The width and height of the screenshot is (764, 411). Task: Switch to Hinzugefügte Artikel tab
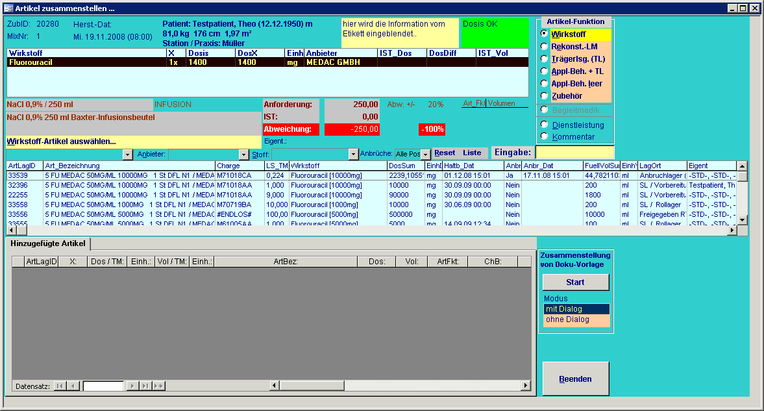click(48, 243)
